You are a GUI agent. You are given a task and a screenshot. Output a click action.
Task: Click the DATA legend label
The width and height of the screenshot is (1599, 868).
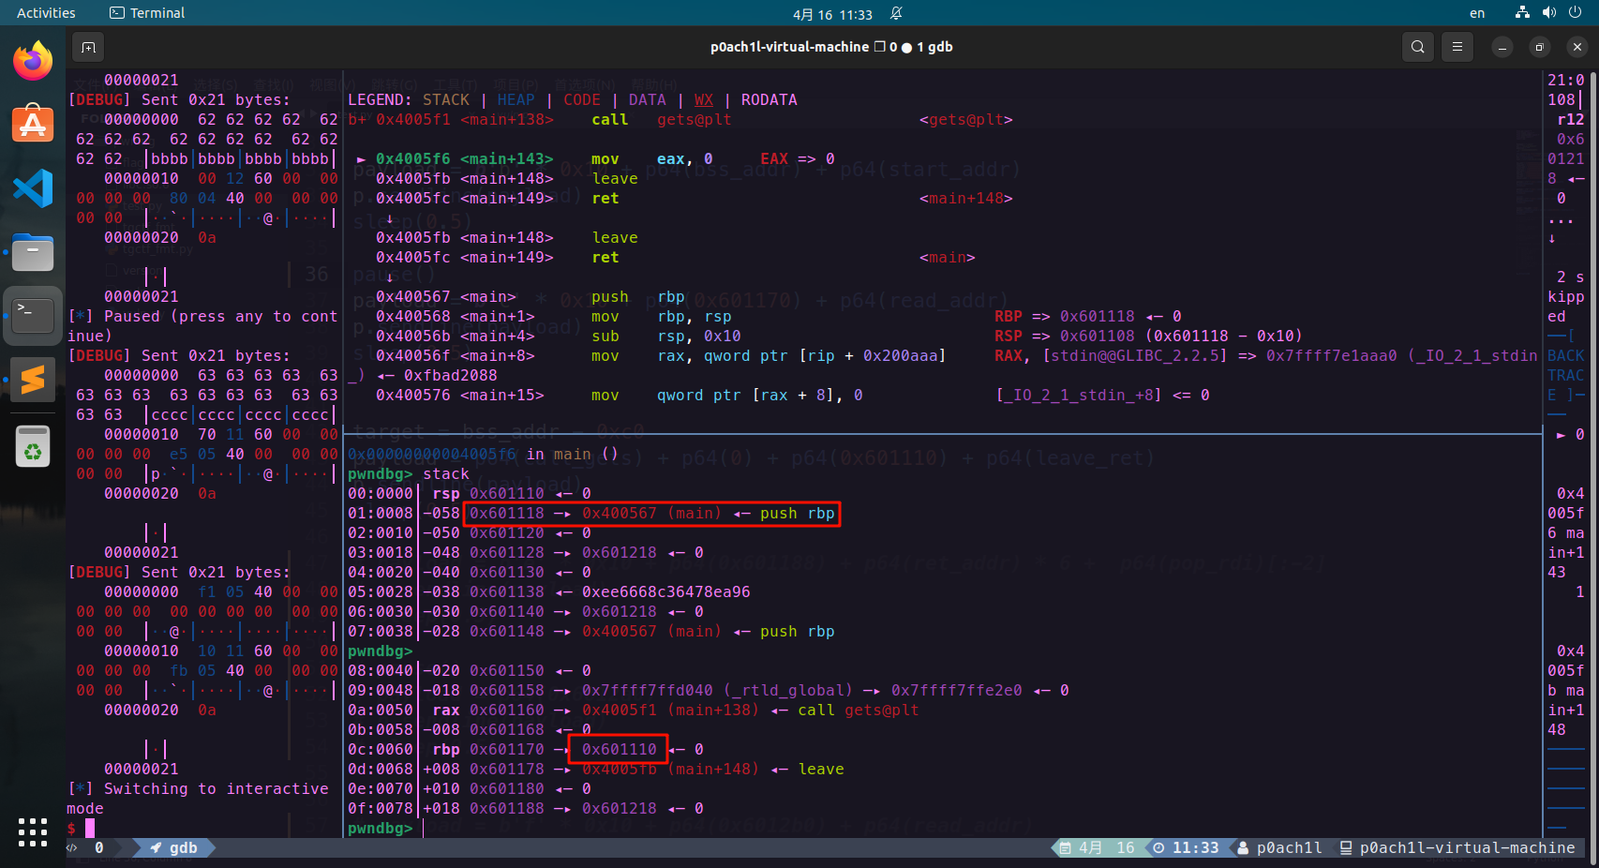[647, 99]
